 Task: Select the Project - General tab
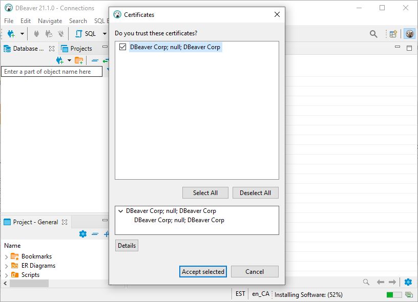(x=31, y=222)
